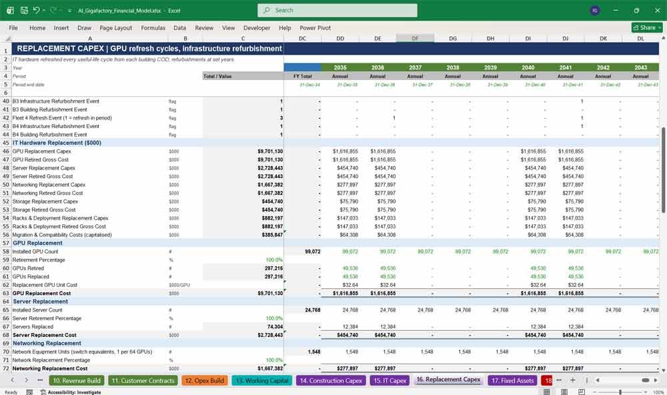Open the Formulas ribbon tab
This screenshot has height=395, width=667.
pyautogui.click(x=153, y=27)
